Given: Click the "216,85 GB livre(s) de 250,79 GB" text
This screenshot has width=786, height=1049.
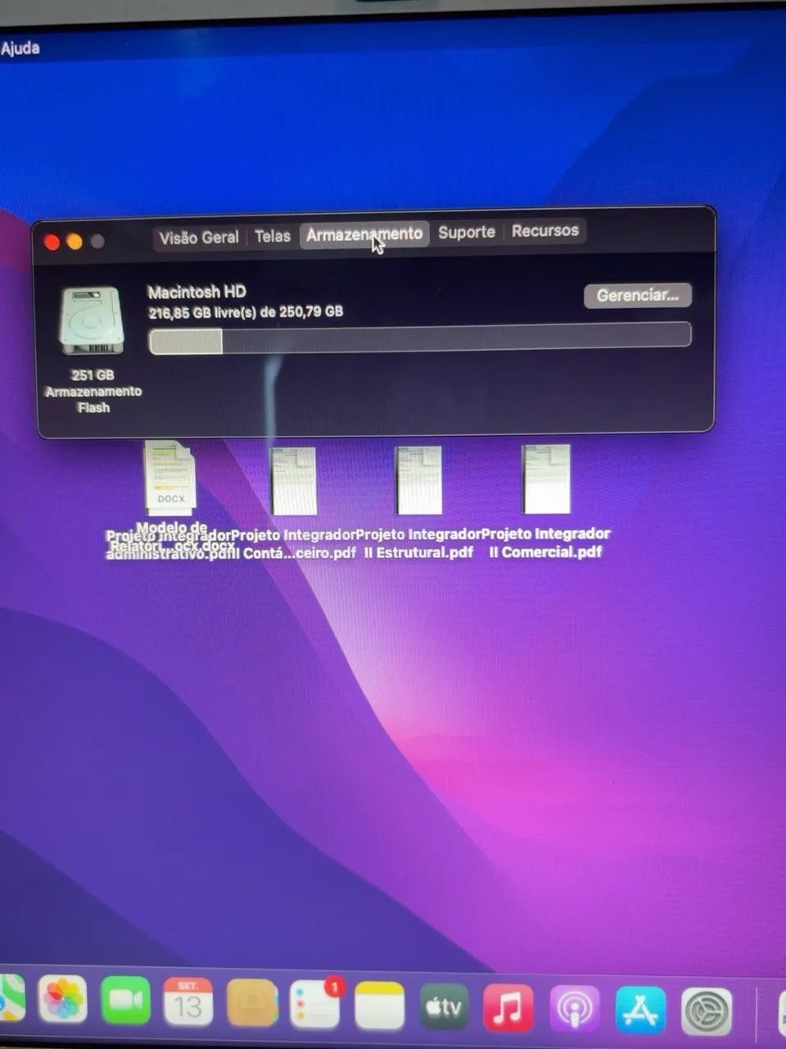Looking at the screenshot, I should click(246, 311).
